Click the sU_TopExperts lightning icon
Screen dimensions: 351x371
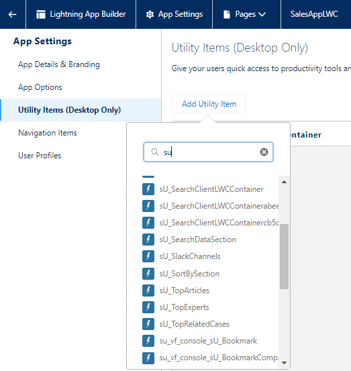(148, 307)
